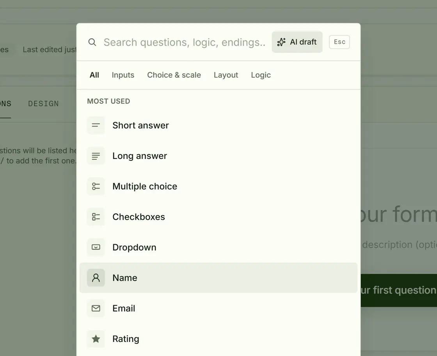Select the Checkboxes label
This screenshot has height=356, width=437.
139,217
